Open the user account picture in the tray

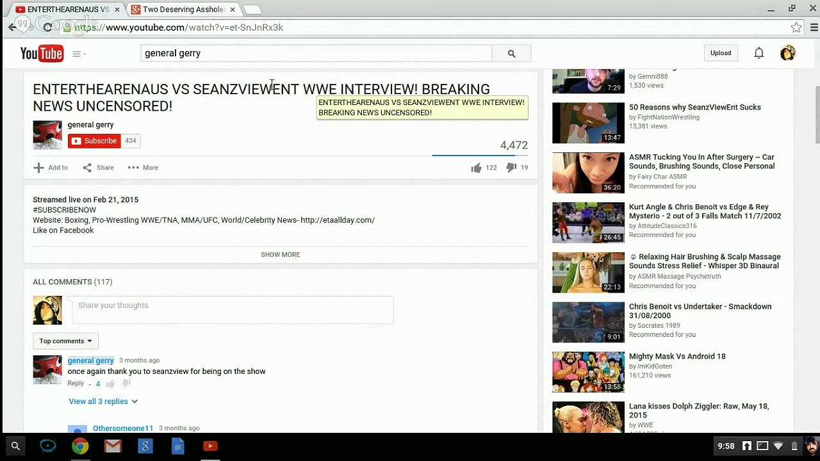[810, 446]
